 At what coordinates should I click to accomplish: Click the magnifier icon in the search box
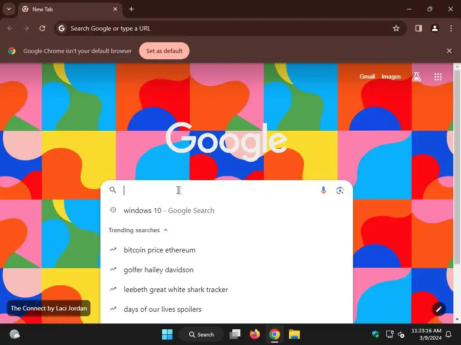(113, 190)
